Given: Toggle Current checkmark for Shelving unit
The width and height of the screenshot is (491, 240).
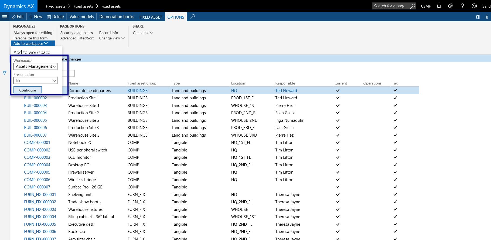Looking at the screenshot, I should click(x=338, y=195).
